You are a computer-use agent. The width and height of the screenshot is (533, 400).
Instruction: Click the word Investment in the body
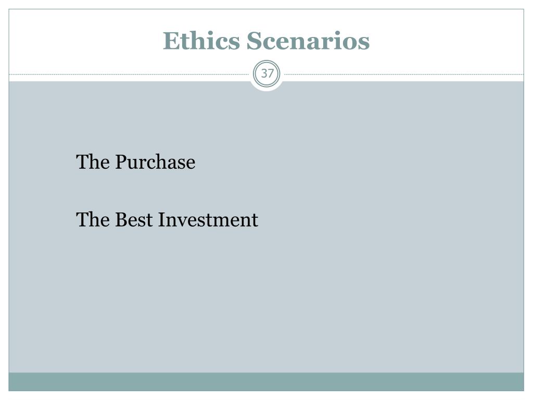tap(208, 220)
